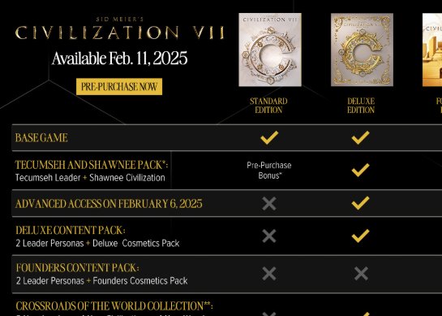Click the Crossroads of the World Collection label
442x316 pixels.
coord(114,306)
